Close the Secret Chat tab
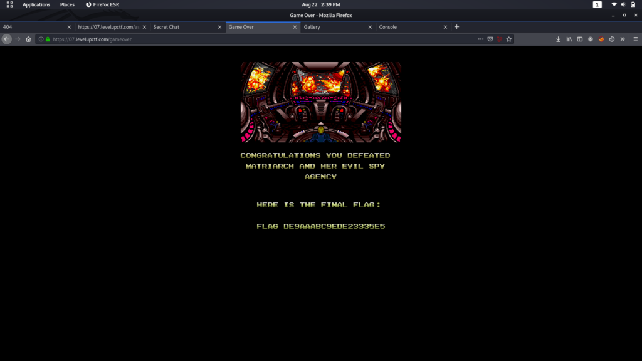 coord(219,27)
